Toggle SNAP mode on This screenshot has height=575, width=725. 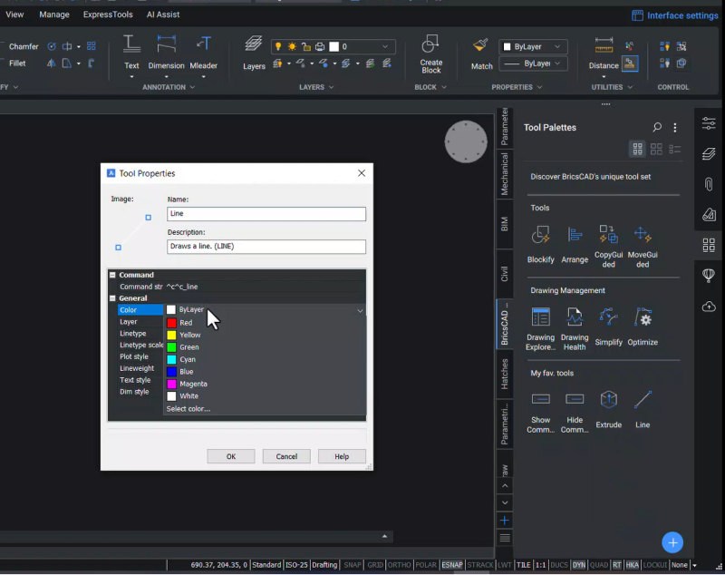[352, 564]
